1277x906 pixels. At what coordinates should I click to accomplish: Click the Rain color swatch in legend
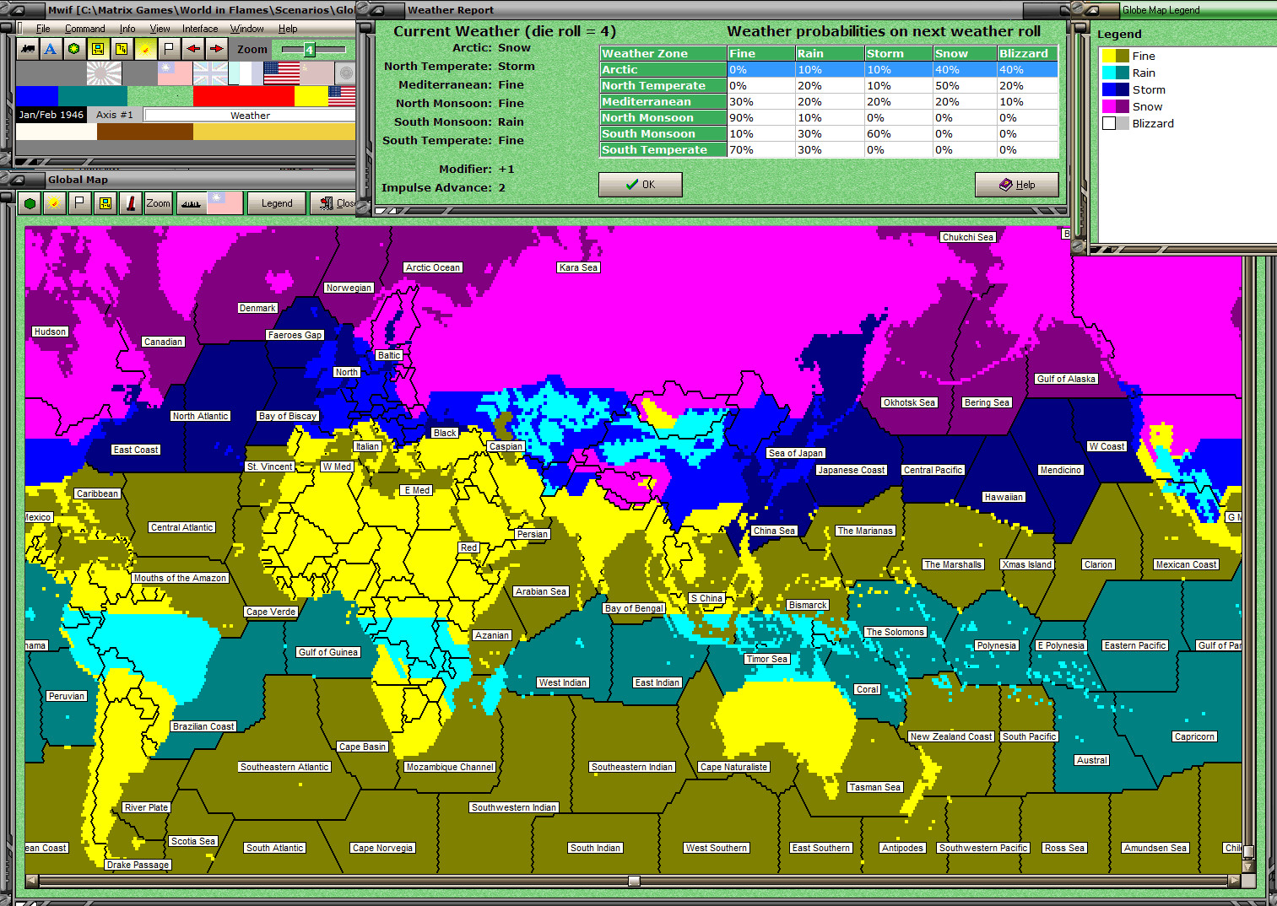(x=1115, y=73)
